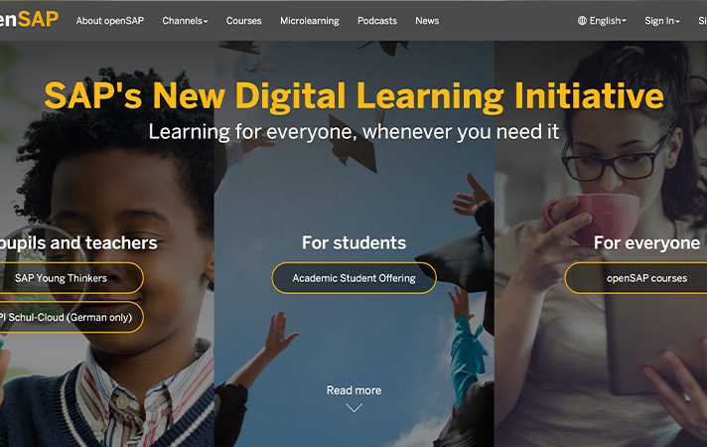Click the openSAP logo
This screenshot has width=707, height=447.
29,20
